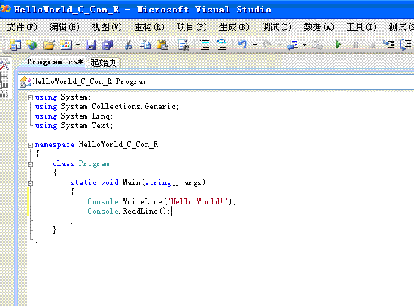Open the Undo history dropdown arrow
Screen dimensions: 414x306
click(x=255, y=45)
